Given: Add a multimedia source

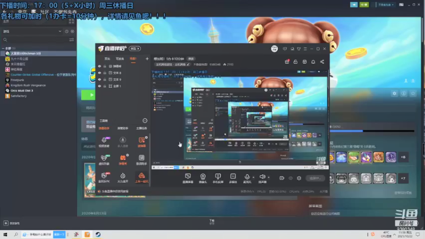Looking at the screenshot, I should (x=233, y=178).
